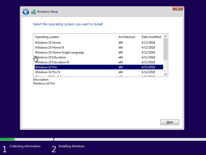
Task: Click x64 in the Windows 10 Education row
Action: (121, 57)
